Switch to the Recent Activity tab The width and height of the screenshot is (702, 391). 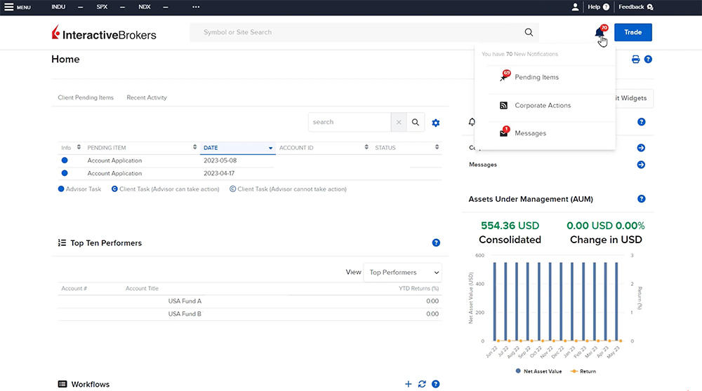[147, 98]
